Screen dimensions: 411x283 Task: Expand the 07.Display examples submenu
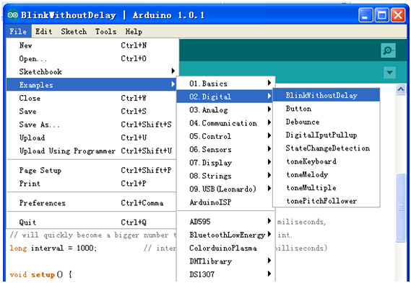[x=225, y=163]
